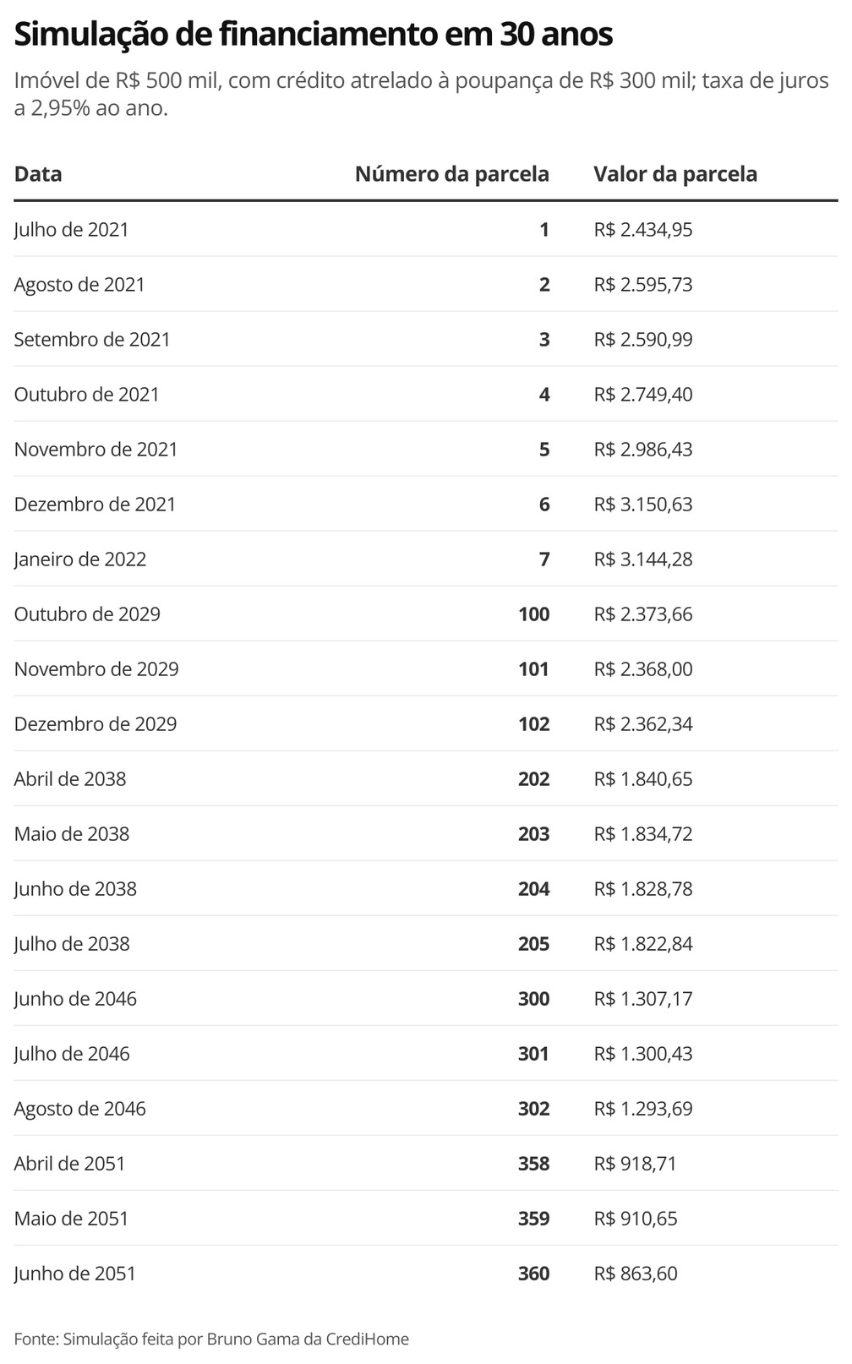The image size is (852, 1364).
Task: Click parcel number 360
Action: pyautogui.click(x=534, y=1274)
